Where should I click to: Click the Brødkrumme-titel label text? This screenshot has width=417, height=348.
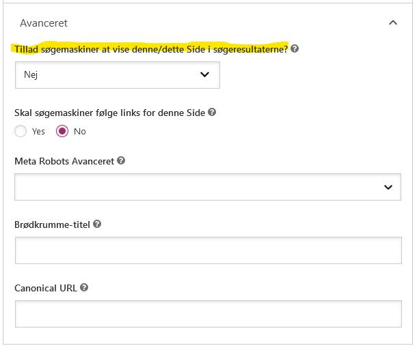pos(52,224)
